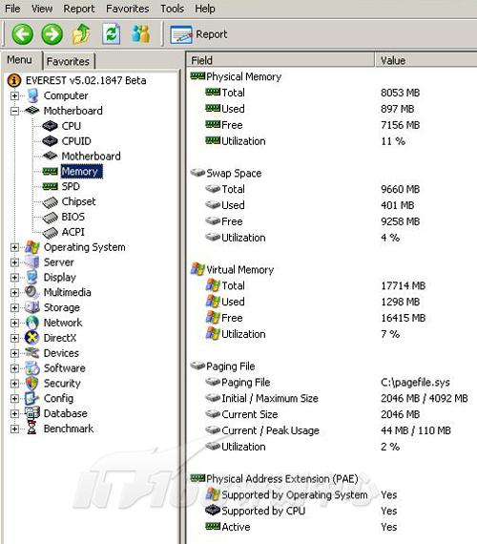This screenshot has height=544, width=477.
Task: Click the Software disc icon
Action: [x=32, y=368]
